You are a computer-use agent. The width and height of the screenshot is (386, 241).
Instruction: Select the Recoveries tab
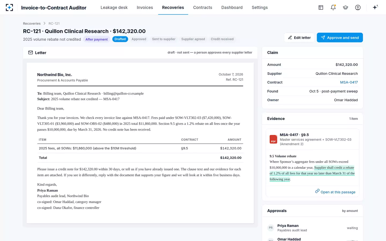tap(173, 7)
